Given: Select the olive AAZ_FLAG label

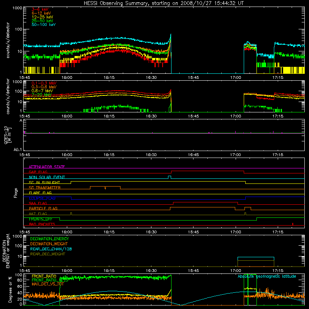Looking at the screenshot, I should pos(38,214).
